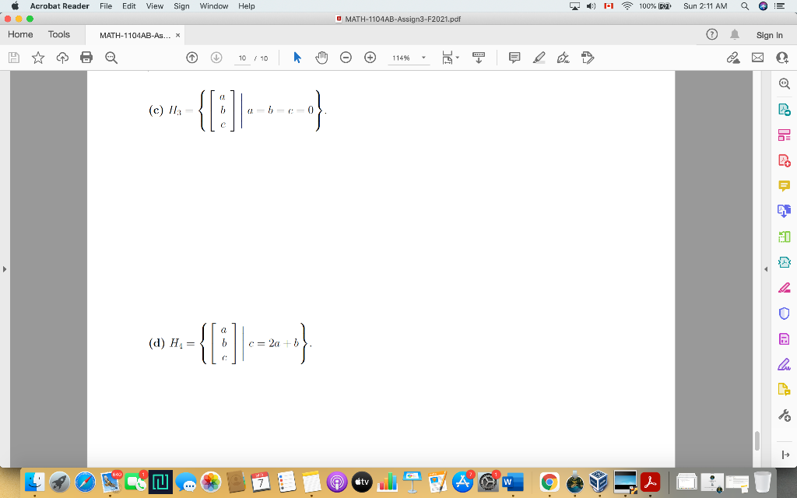
Task: Click the Sign In button
Action: pos(769,35)
